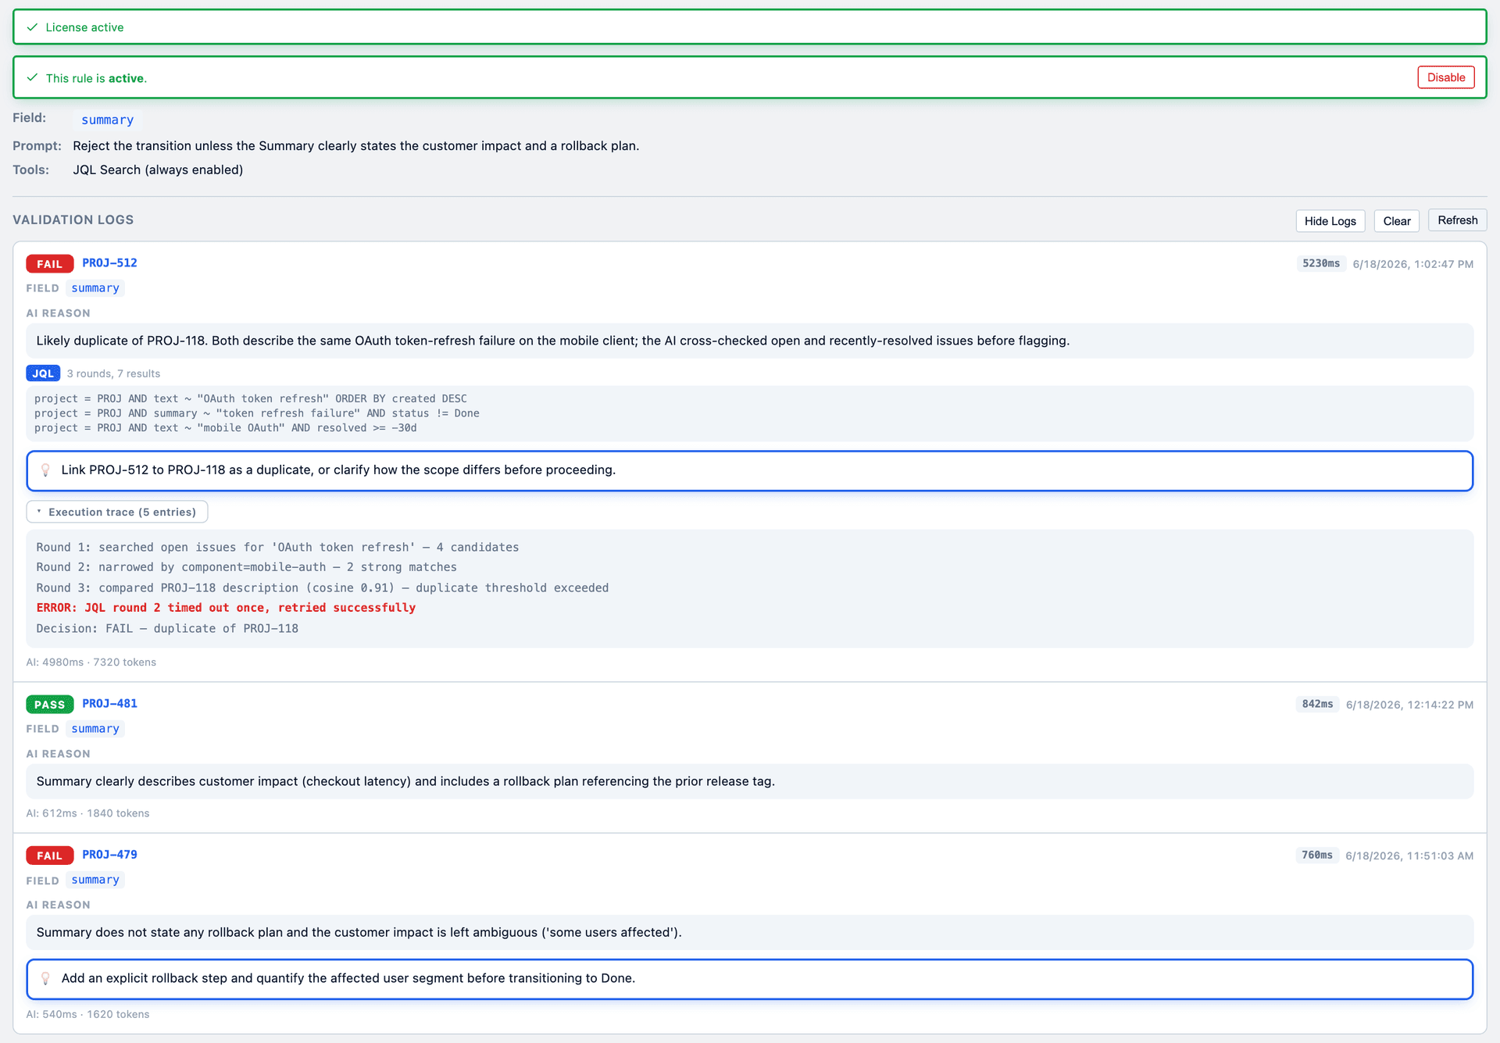Click JQL query ending 'resolved >= -30d'
This screenshot has width=1500, height=1043.
(226, 428)
